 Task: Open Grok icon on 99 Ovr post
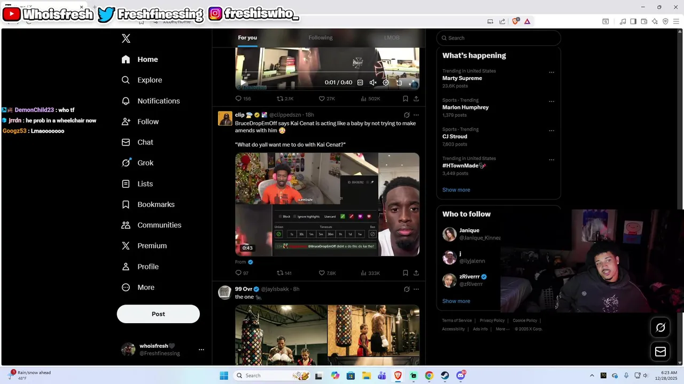[407, 289]
